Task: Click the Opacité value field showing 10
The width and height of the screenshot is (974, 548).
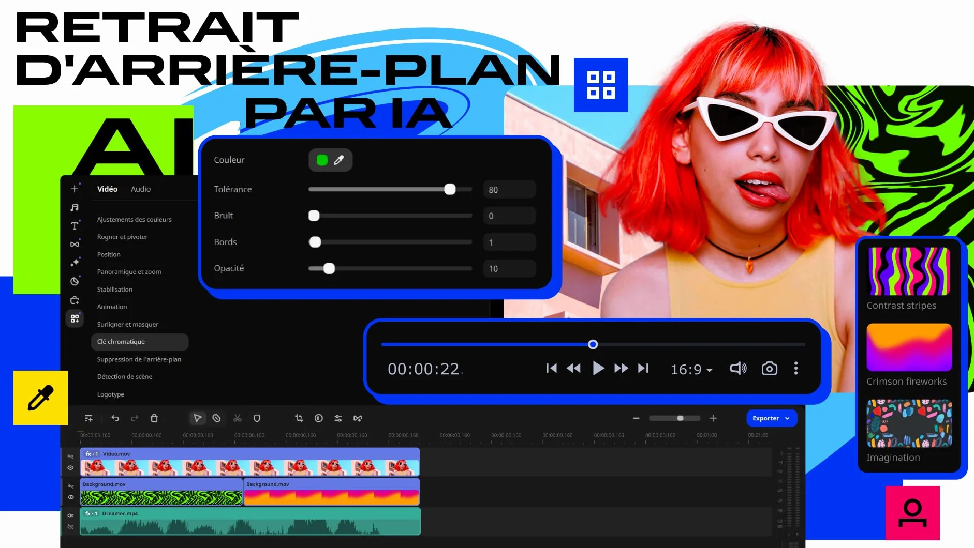Action: pyautogui.click(x=509, y=269)
